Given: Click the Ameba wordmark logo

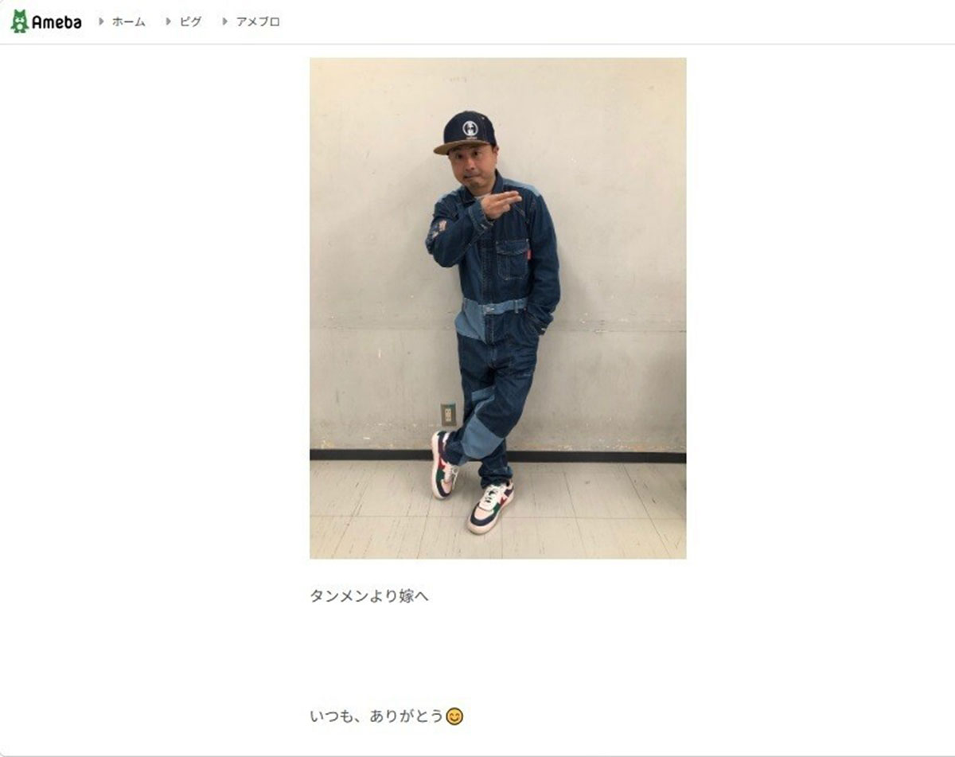Looking at the screenshot, I should (57, 22).
